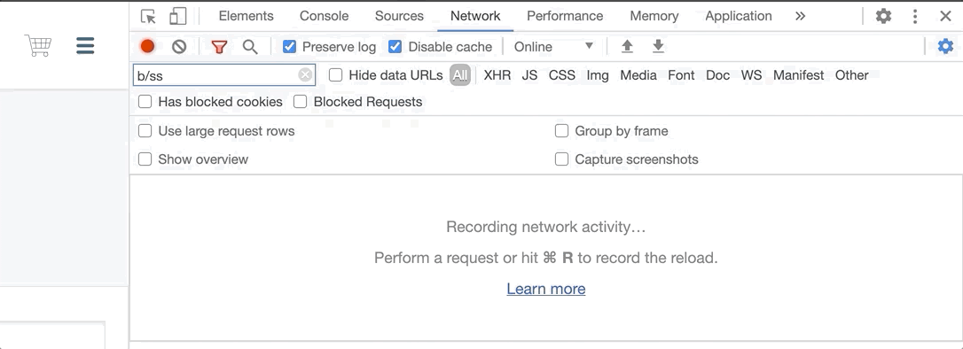Open the shopping cart icon on page

coord(38,45)
